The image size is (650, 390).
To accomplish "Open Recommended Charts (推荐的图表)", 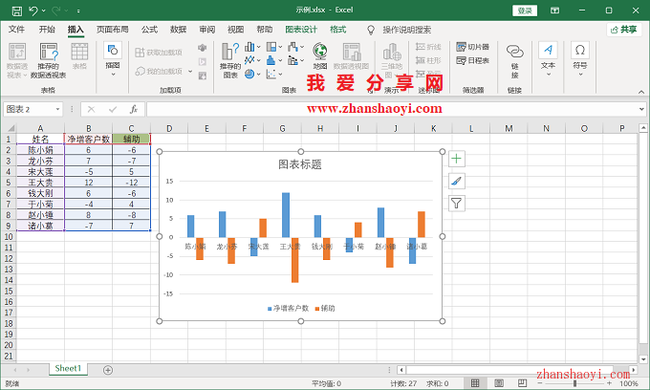I will point(230,60).
